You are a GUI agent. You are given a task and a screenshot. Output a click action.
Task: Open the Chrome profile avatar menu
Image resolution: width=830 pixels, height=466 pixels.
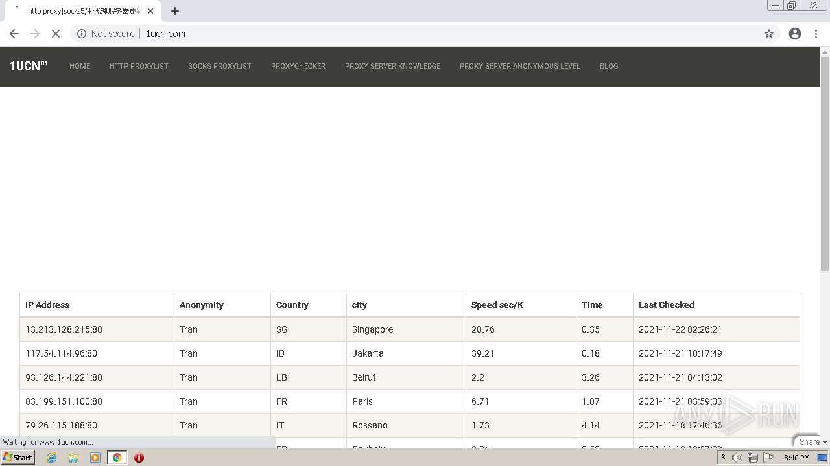pos(795,34)
